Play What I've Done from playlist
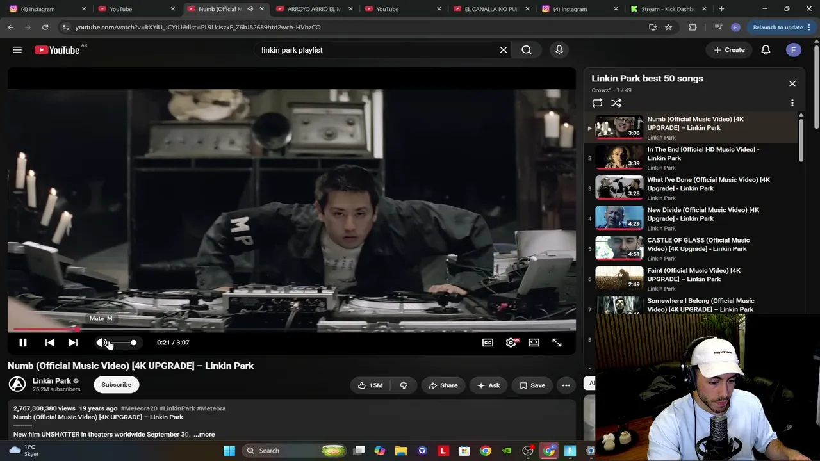This screenshot has height=461, width=820. click(x=692, y=188)
